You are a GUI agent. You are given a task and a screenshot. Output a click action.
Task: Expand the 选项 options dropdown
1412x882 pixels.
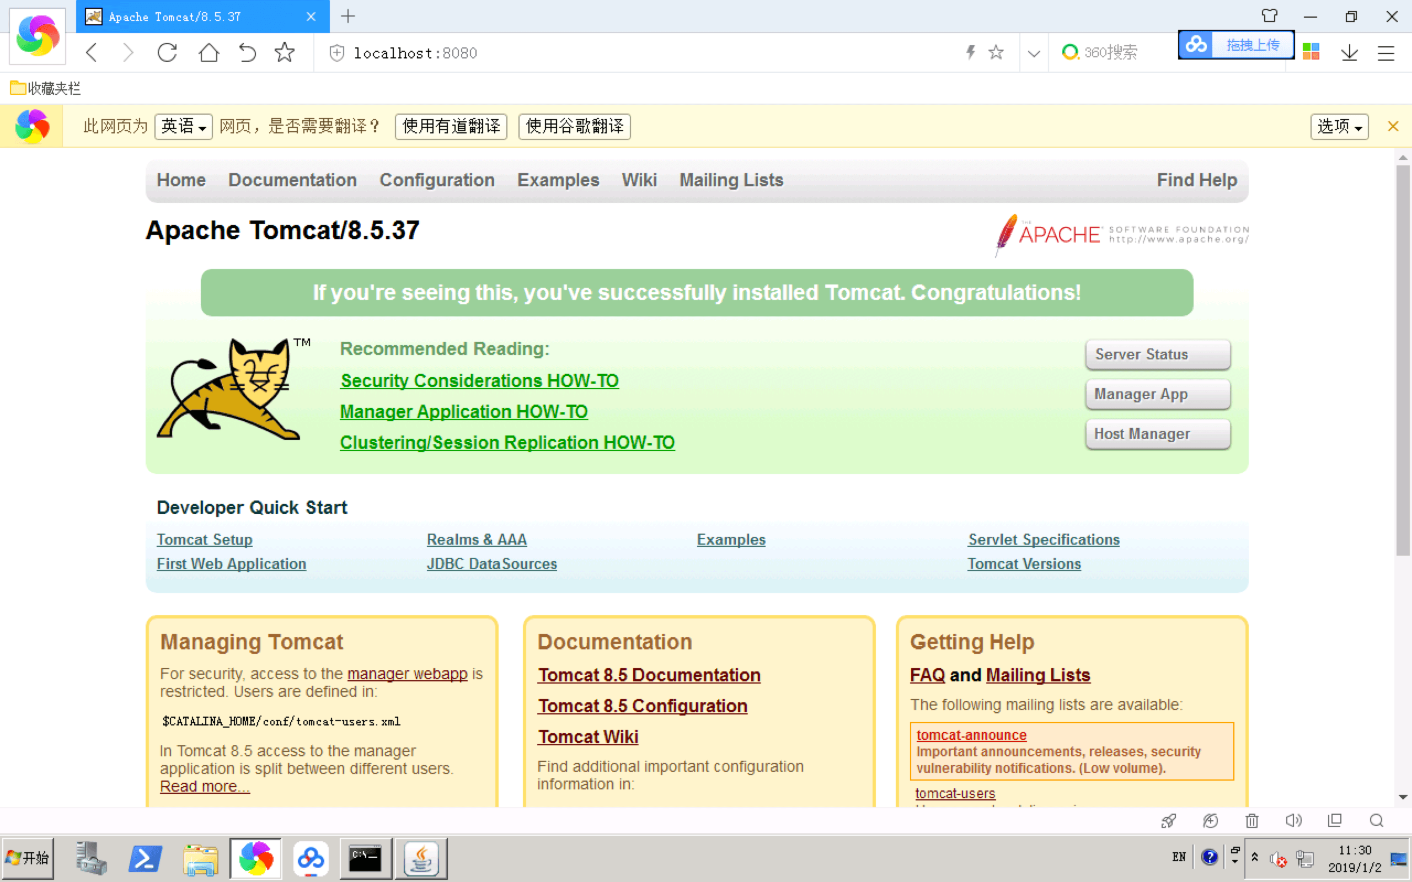[1339, 126]
